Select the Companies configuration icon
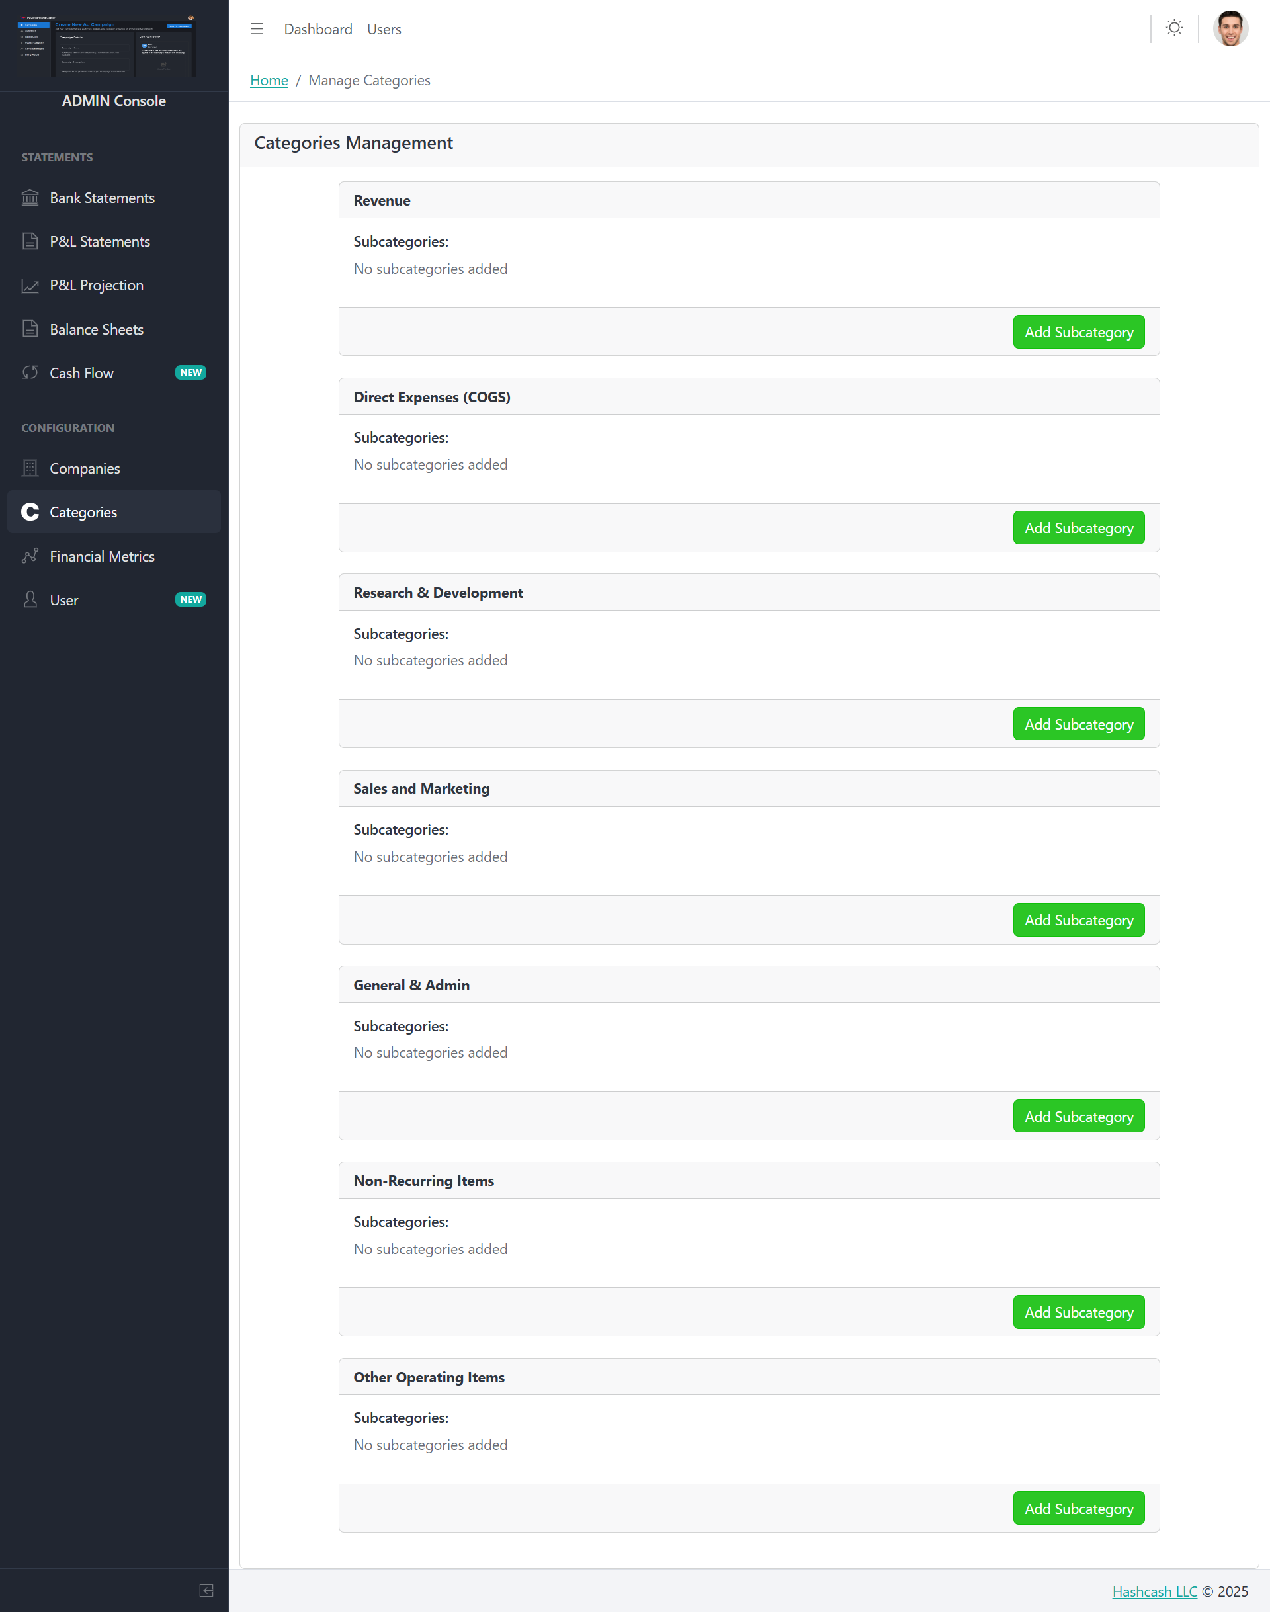 tap(30, 468)
